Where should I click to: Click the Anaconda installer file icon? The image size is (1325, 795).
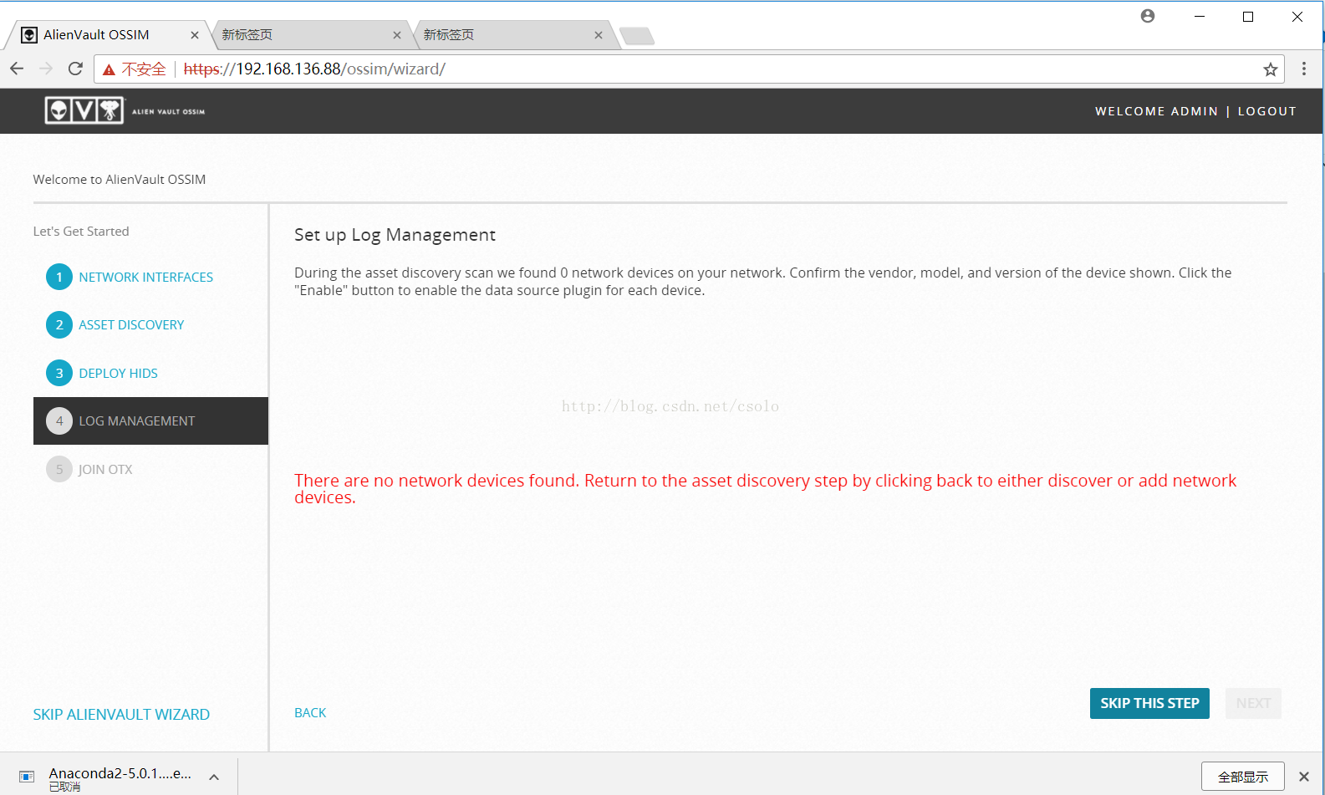click(27, 777)
